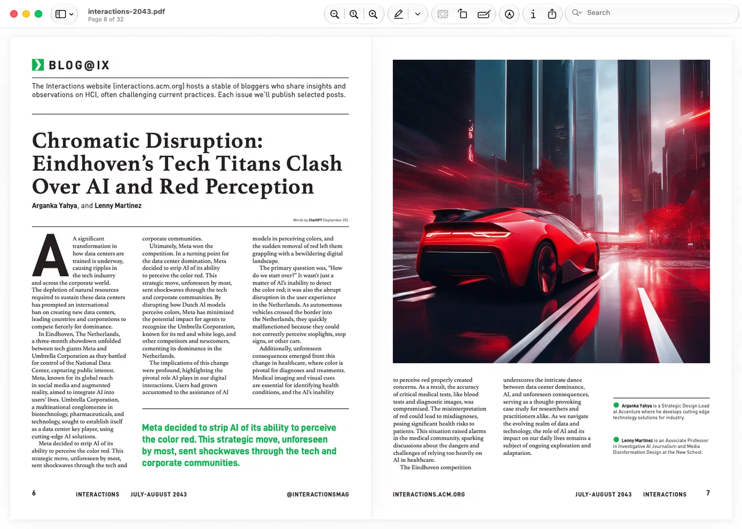Click "INTERACTIONS.ACM.ORG" in the right footer
This screenshot has width=742, height=529.
[x=429, y=495]
